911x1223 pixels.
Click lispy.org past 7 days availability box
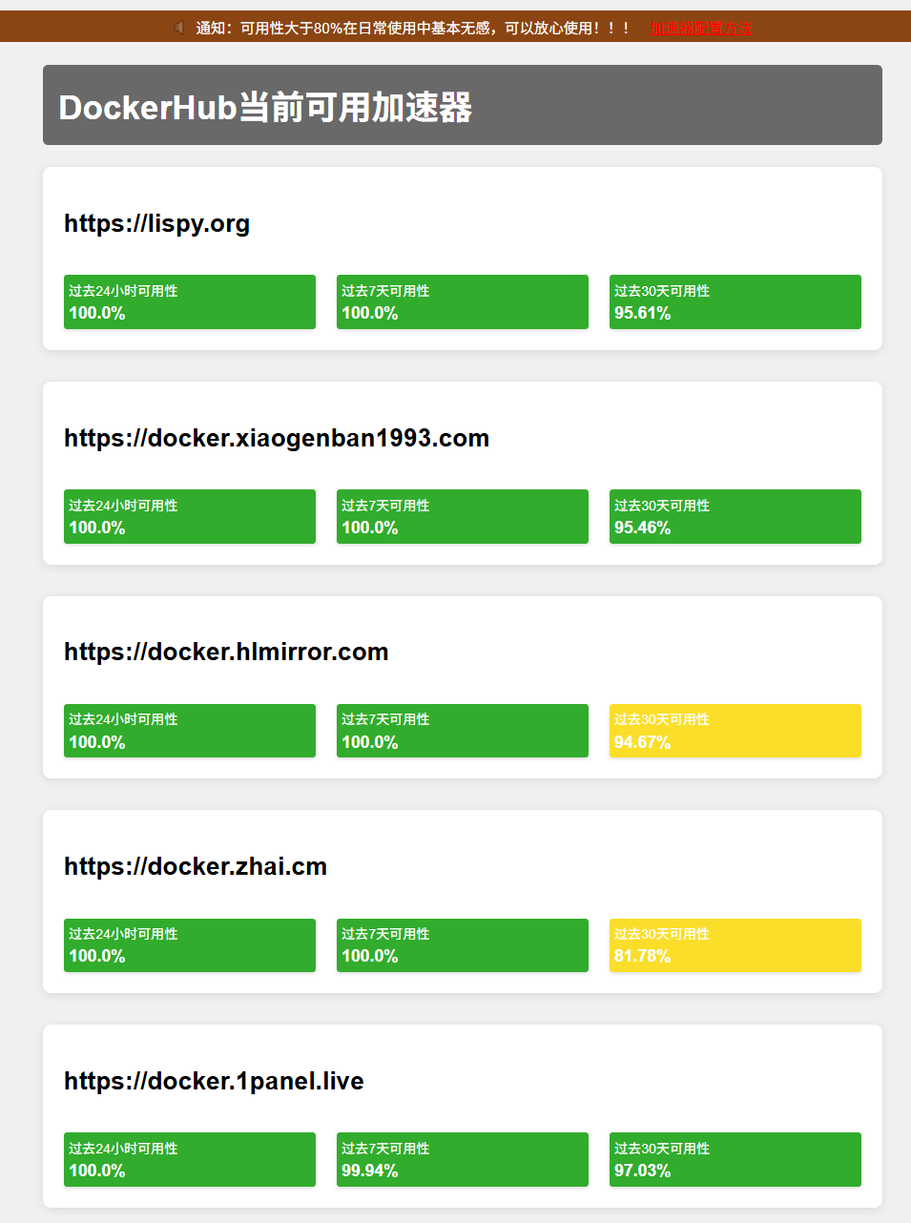(463, 301)
